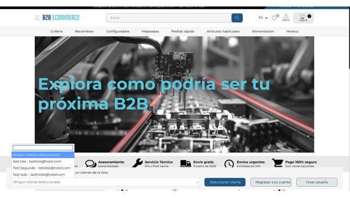Viewport: 350px width, 198px height.
Task: Open the Artículos habituales menu
Action: coord(223,31)
